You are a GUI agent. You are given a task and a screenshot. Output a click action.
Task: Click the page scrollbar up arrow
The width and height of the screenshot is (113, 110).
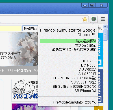coord(105,27)
